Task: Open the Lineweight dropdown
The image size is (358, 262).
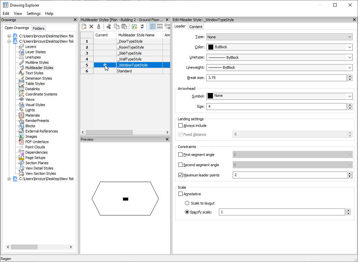Action: pyautogui.click(x=279, y=67)
